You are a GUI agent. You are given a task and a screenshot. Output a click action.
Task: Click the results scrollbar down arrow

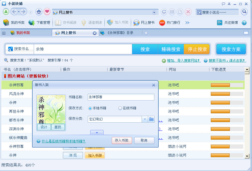[247, 156]
